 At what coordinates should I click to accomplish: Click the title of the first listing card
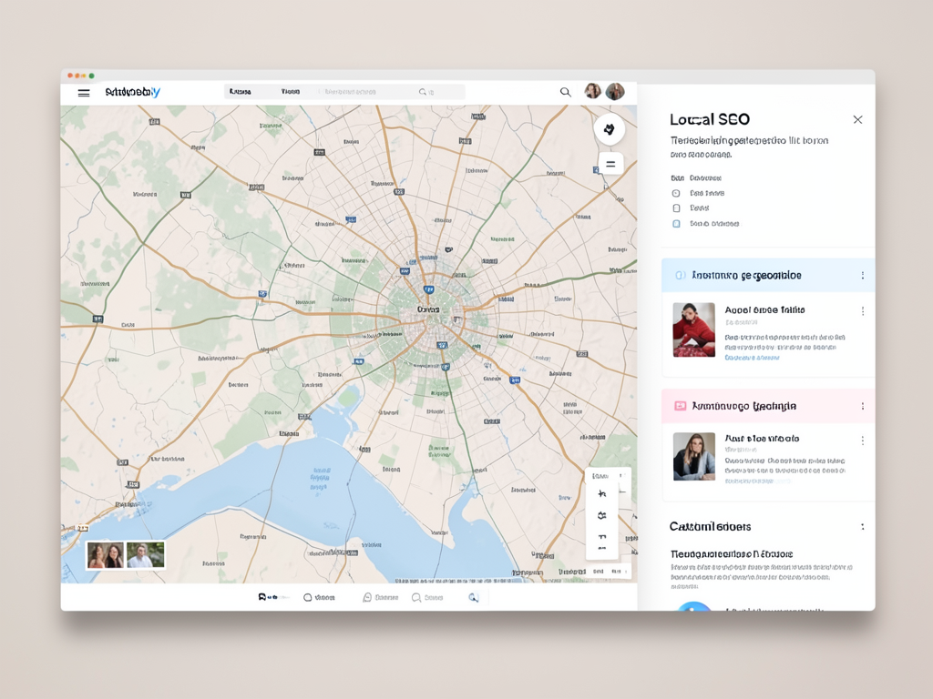pyautogui.click(x=764, y=309)
